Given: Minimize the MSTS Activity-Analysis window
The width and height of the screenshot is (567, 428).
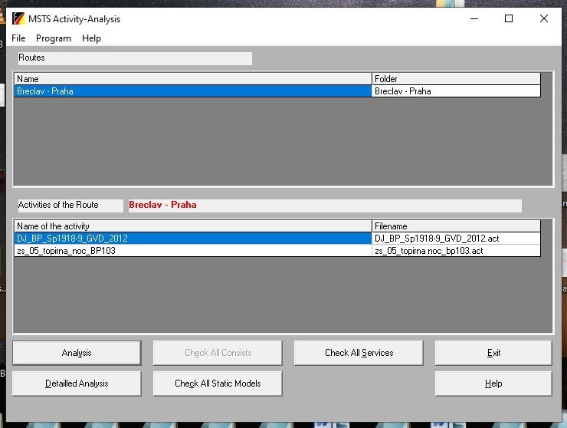Looking at the screenshot, I should (474, 19).
